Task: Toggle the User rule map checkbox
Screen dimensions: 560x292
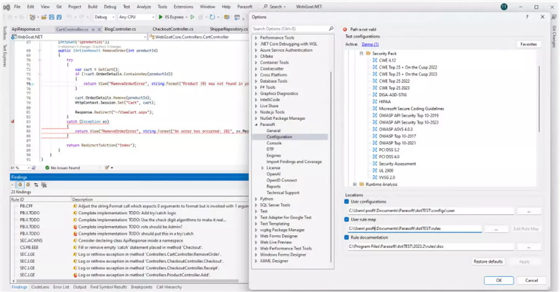Action: 347,219
